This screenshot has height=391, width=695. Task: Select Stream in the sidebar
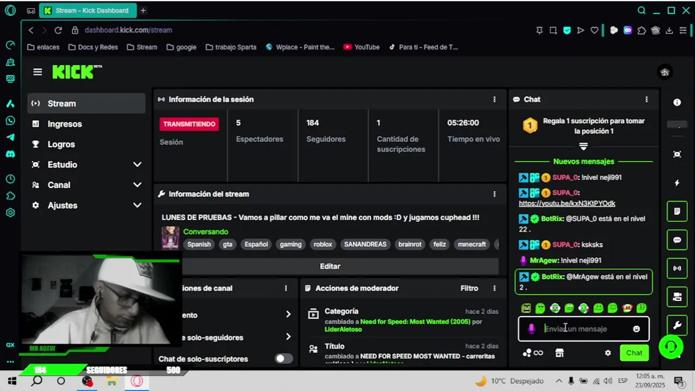tap(86, 104)
